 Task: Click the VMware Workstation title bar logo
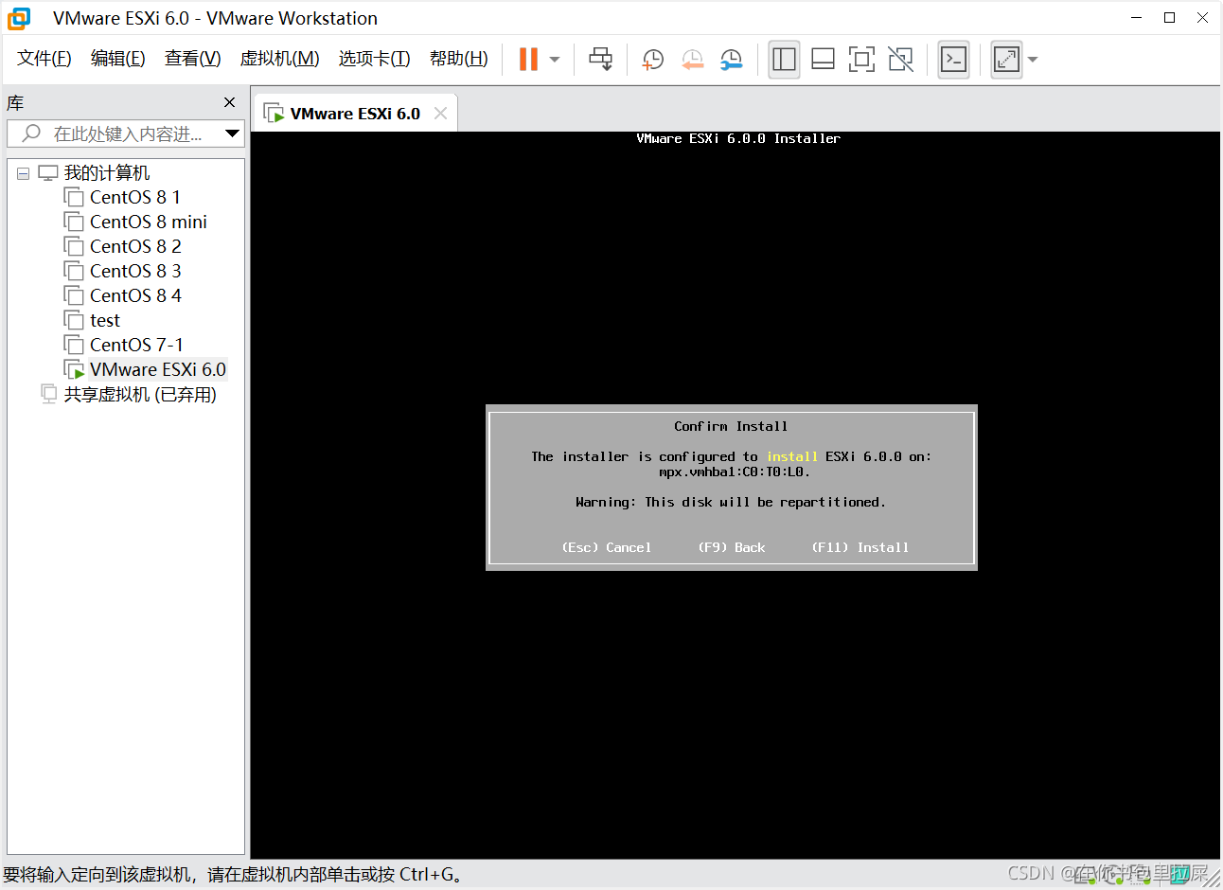click(19, 18)
